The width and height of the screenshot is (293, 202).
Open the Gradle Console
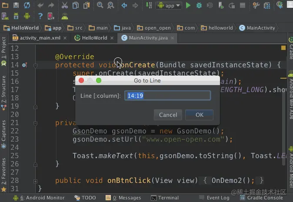[262, 198]
